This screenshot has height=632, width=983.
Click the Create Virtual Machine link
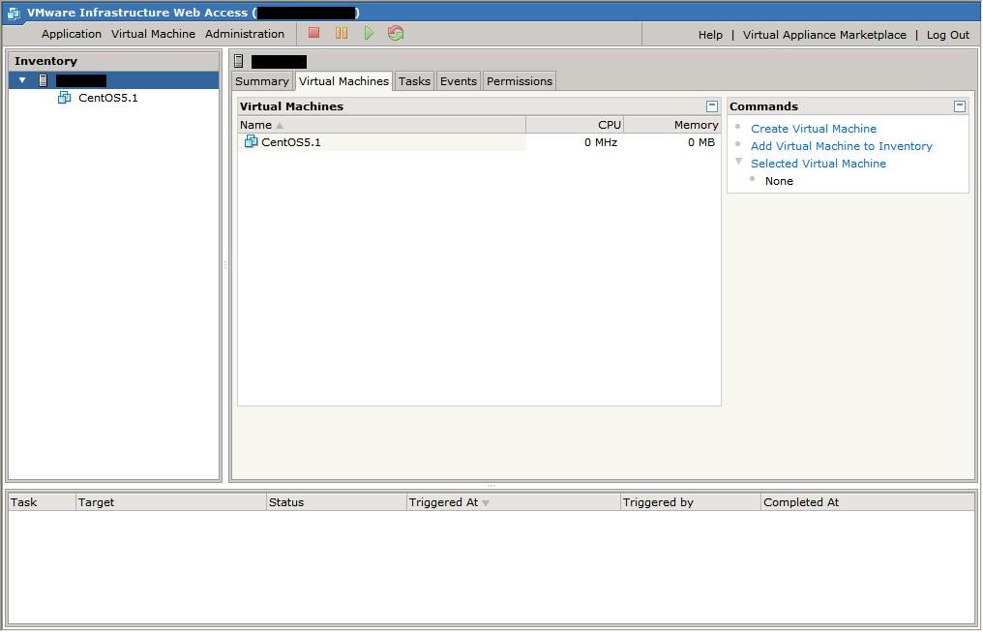[x=814, y=129]
